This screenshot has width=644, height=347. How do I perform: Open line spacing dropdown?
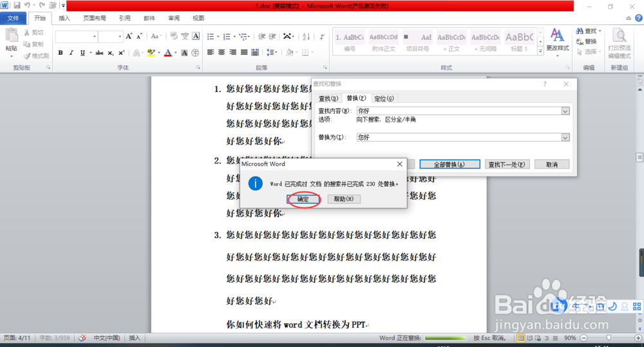point(276,52)
